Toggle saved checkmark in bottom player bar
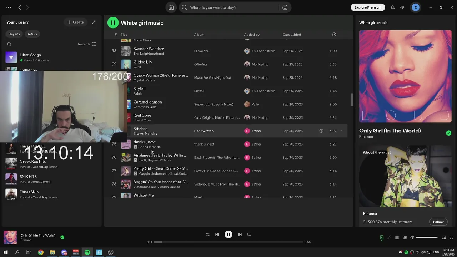 (62, 237)
